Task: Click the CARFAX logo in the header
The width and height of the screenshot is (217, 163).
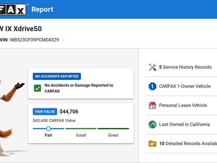Action: click(13, 9)
